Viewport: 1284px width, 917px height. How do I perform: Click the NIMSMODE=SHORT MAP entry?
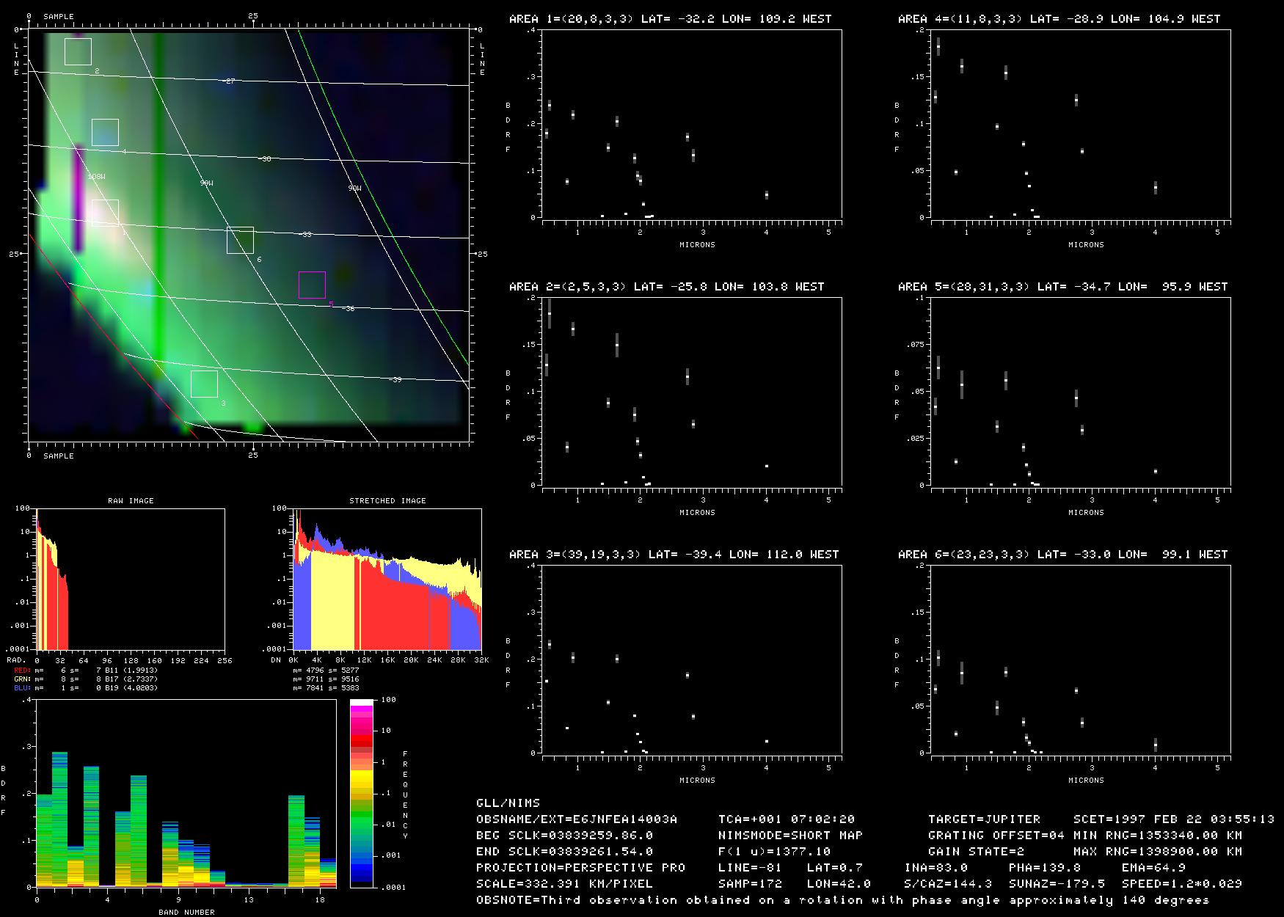point(790,836)
